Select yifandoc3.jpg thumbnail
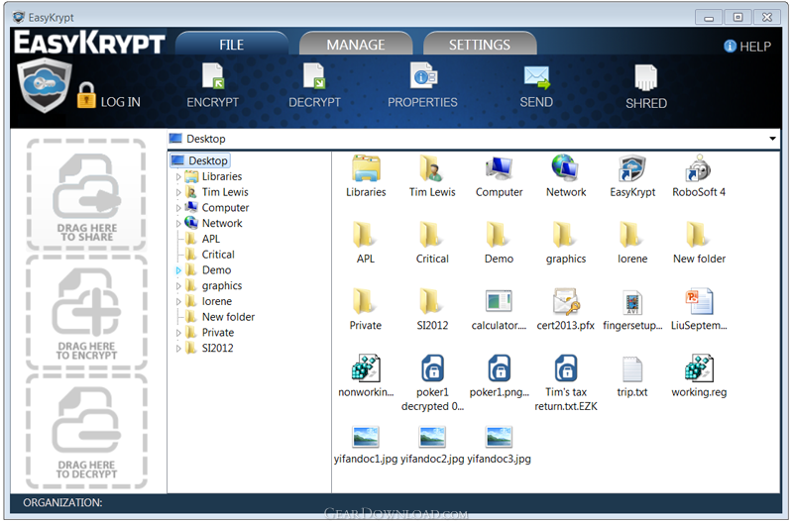793x522 pixels. 500,437
